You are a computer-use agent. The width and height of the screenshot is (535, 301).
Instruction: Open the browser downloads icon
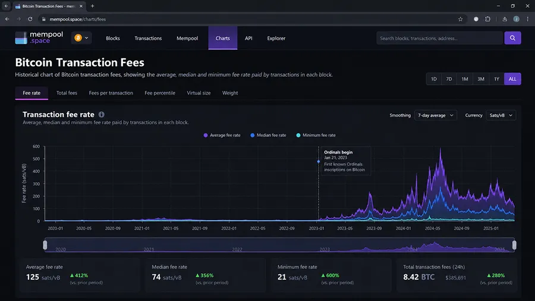click(x=505, y=19)
